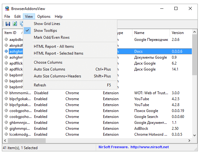Click the icon beside the bhmmomii item
Screen dimensions: 200x156
click(7, 93)
